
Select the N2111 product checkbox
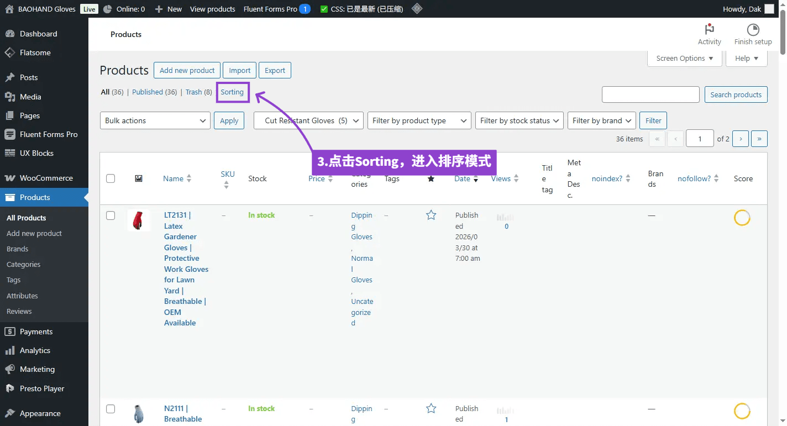coord(111,409)
